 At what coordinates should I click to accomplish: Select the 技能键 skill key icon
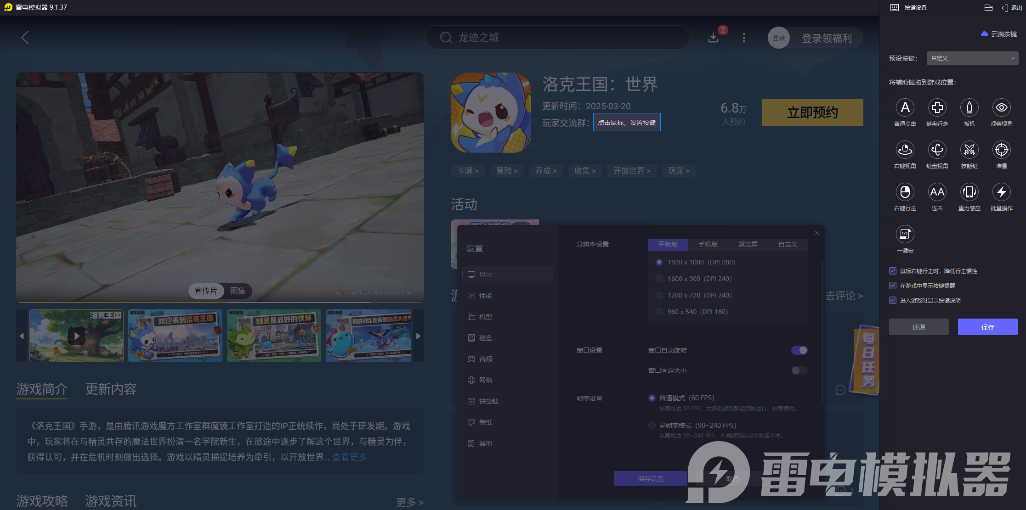click(969, 150)
